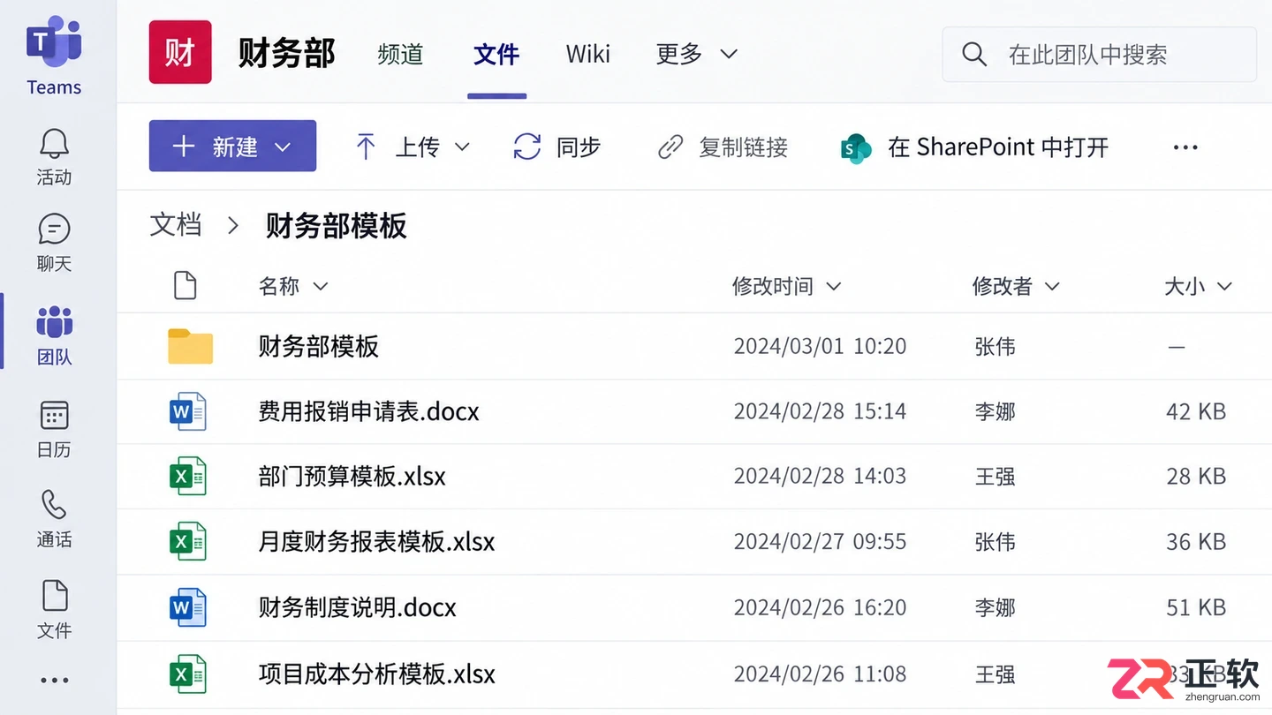Click the date 2024/02/26 11:08
The width and height of the screenshot is (1272, 715).
[x=820, y=674]
